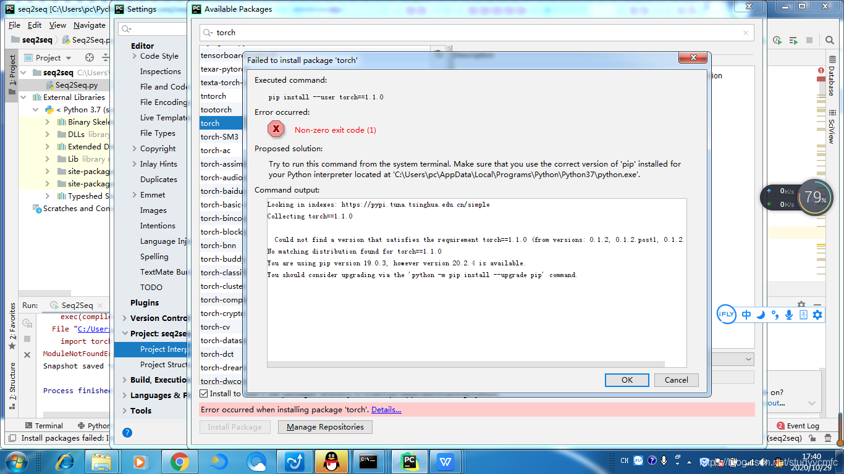
Task: Click the Search Everywhere magnifier icon
Action: coord(831,40)
